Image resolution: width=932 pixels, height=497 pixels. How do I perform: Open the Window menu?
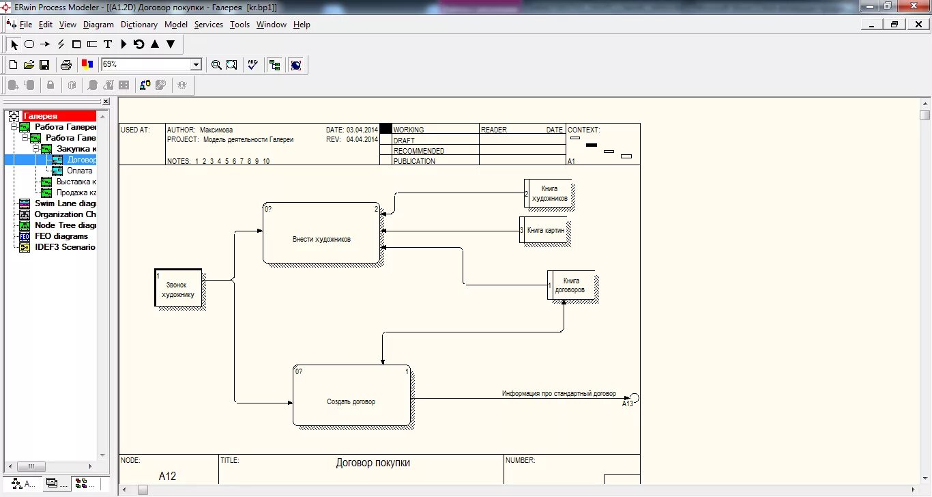(x=272, y=25)
